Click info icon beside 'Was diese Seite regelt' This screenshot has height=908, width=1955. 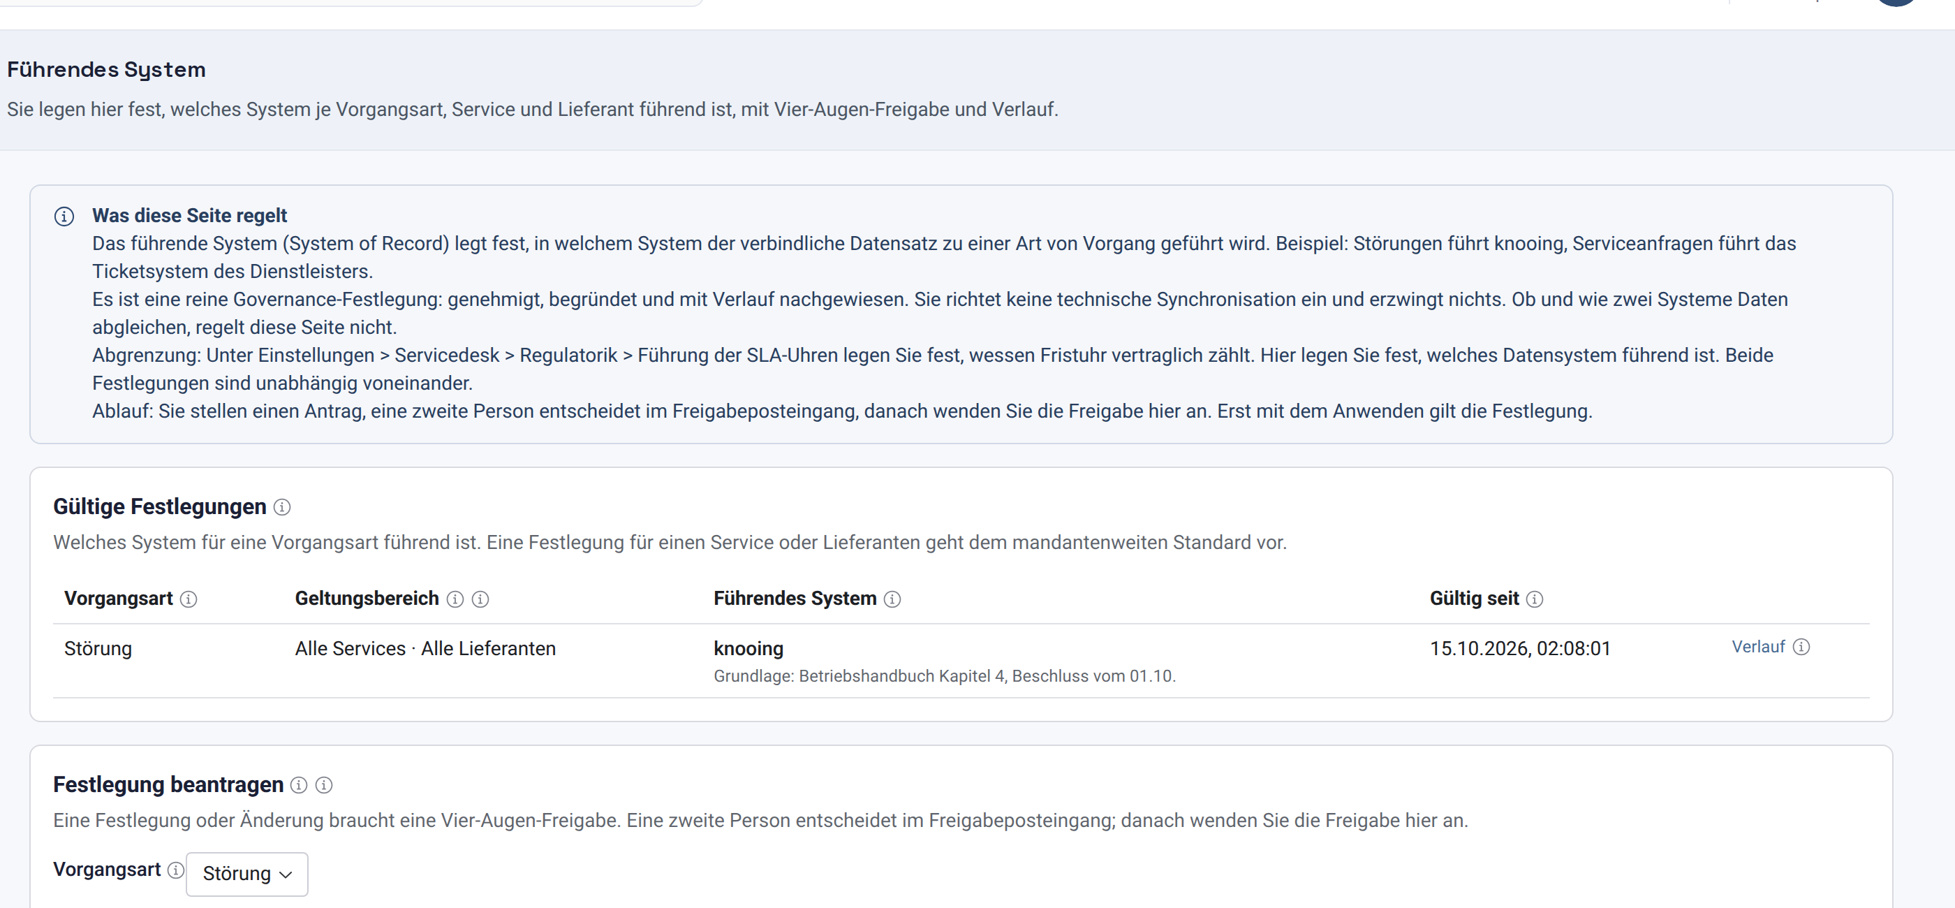pos(64,217)
